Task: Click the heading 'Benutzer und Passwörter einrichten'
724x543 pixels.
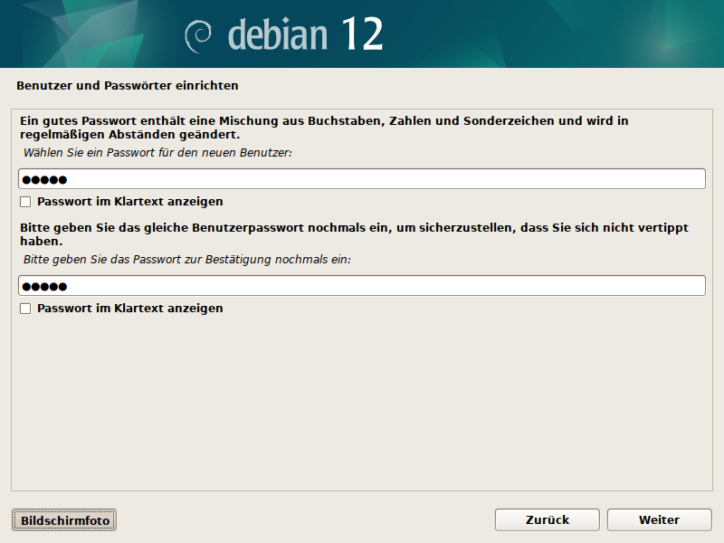Action: (128, 85)
